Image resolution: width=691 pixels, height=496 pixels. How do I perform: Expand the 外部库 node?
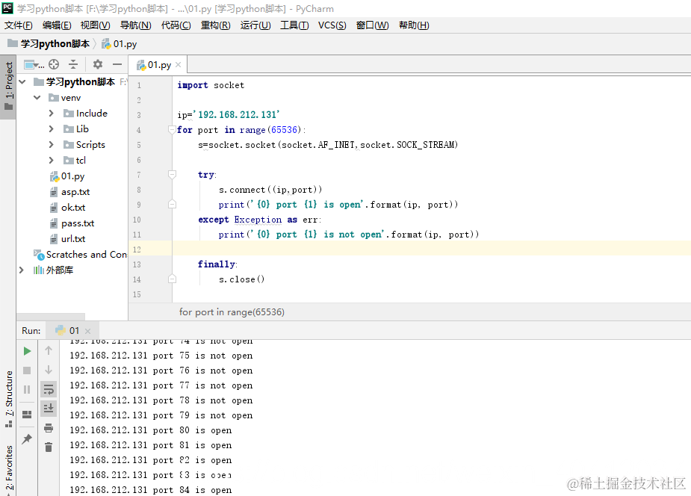pyautogui.click(x=22, y=270)
